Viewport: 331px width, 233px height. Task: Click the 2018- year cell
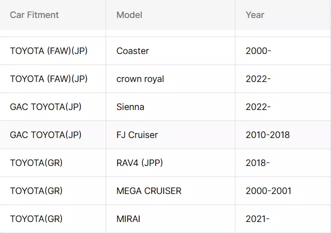tap(257, 163)
